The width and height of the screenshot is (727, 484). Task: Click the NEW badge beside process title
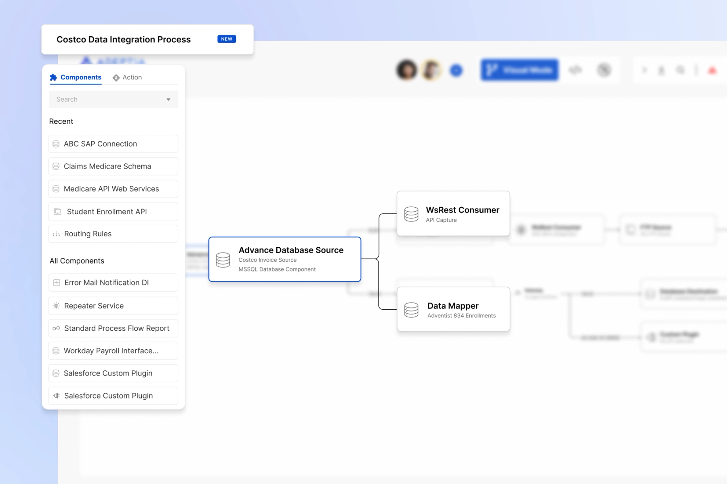(227, 39)
